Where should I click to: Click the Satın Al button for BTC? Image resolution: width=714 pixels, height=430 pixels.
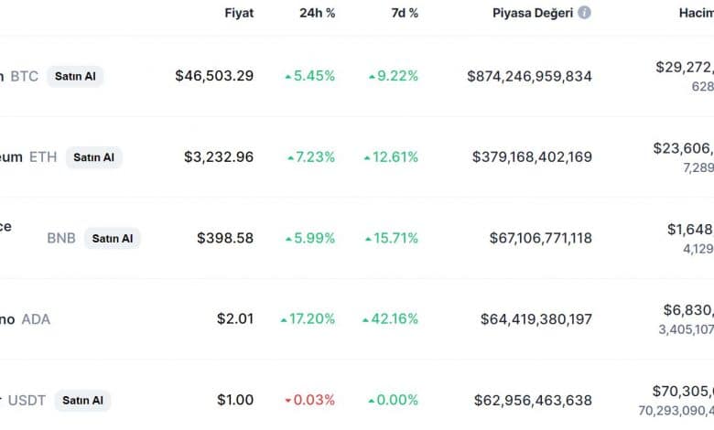75,77
